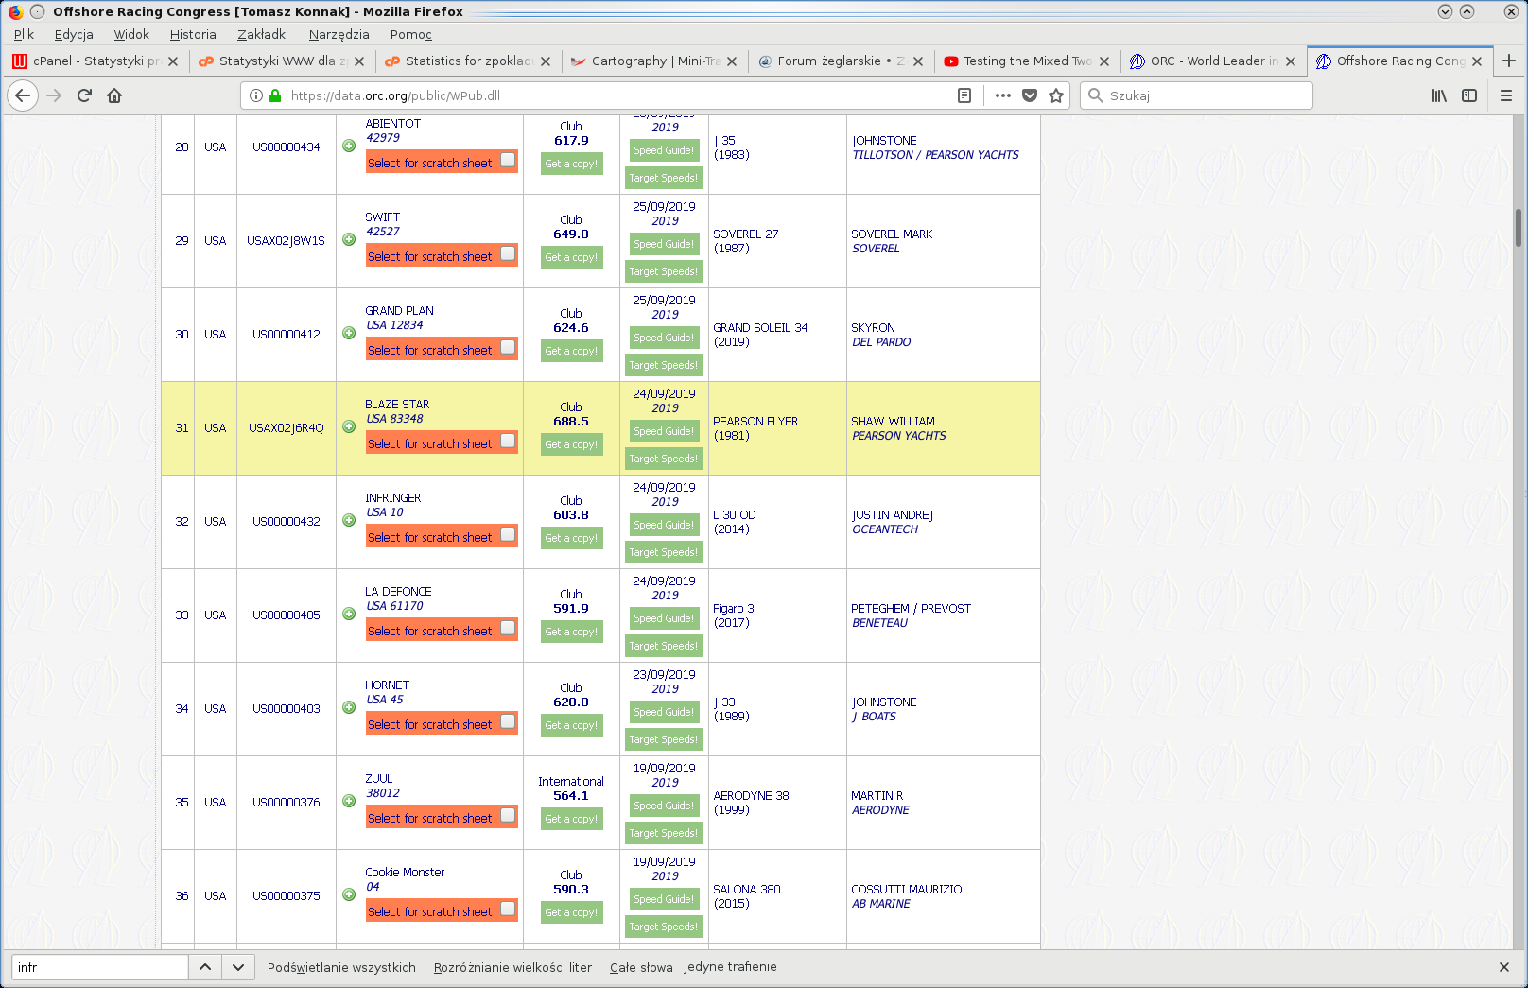Open page actions three-dot menu

tap(1003, 95)
